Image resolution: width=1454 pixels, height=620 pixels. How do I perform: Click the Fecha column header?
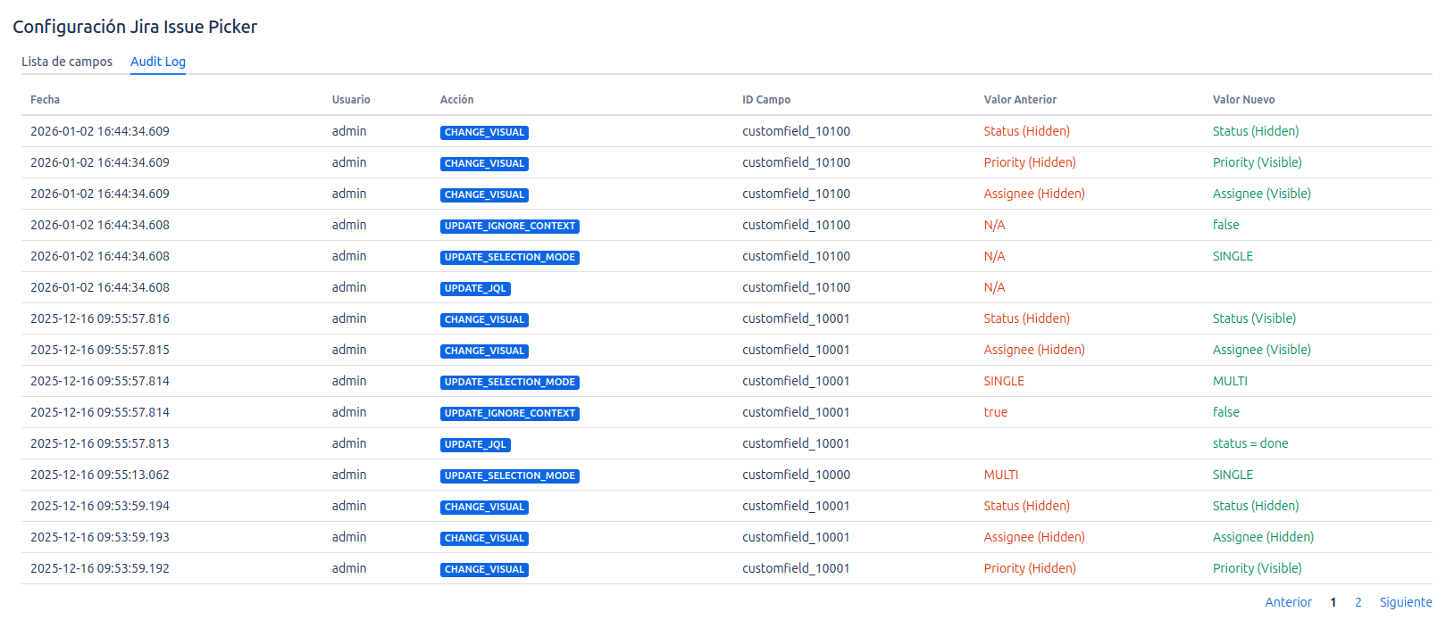pos(45,100)
